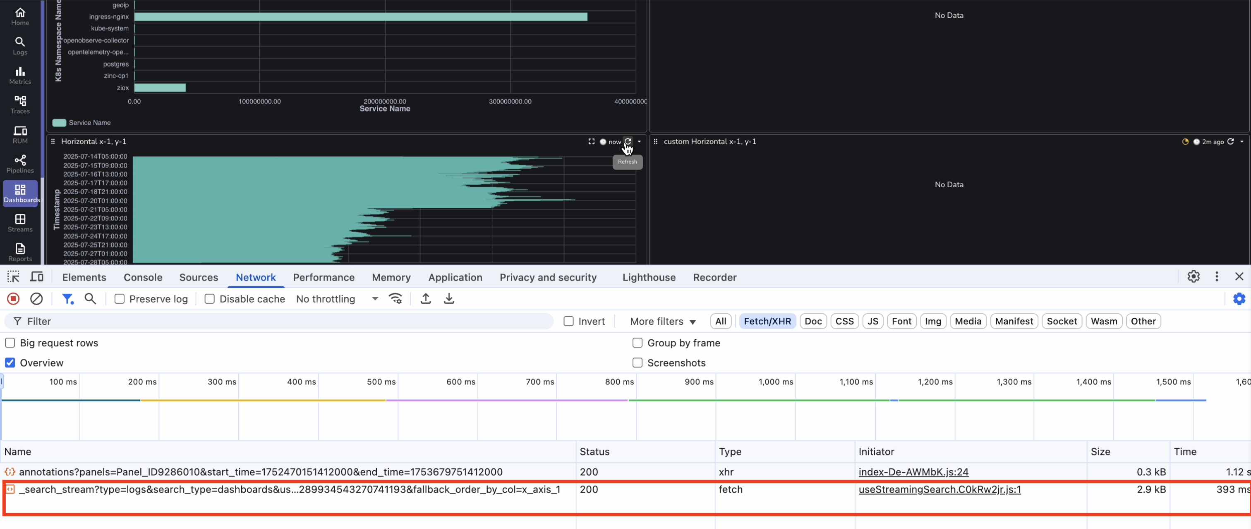The width and height of the screenshot is (1251, 529).
Task: Click the stop recording network log icon
Action: coord(13,299)
